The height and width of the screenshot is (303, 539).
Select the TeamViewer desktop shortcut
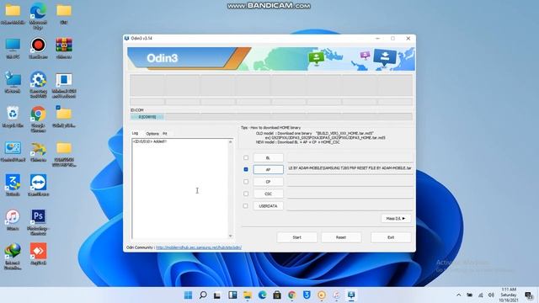click(38, 185)
